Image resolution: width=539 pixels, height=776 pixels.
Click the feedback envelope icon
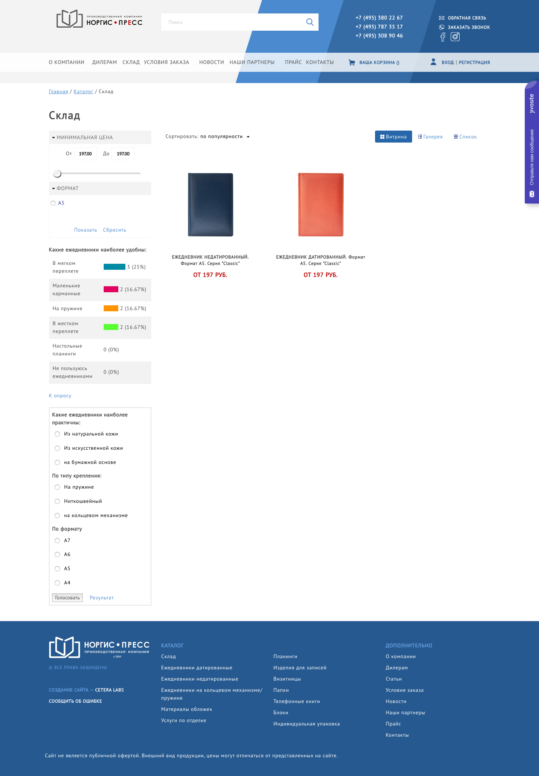point(442,18)
